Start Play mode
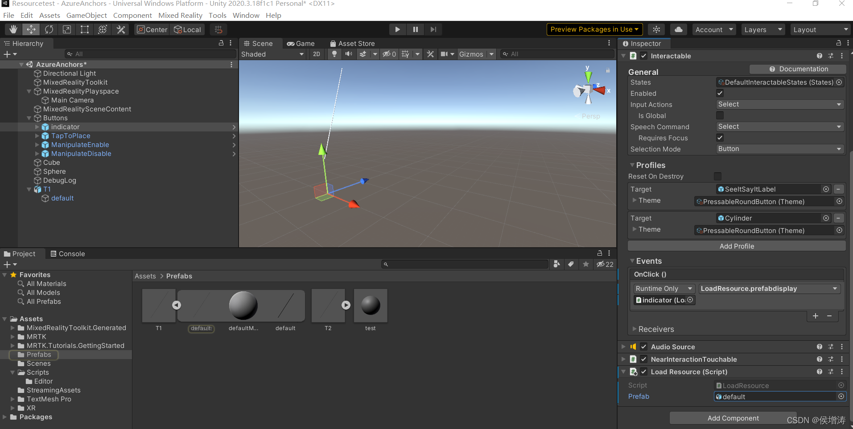This screenshot has height=429, width=853. pos(397,29)
